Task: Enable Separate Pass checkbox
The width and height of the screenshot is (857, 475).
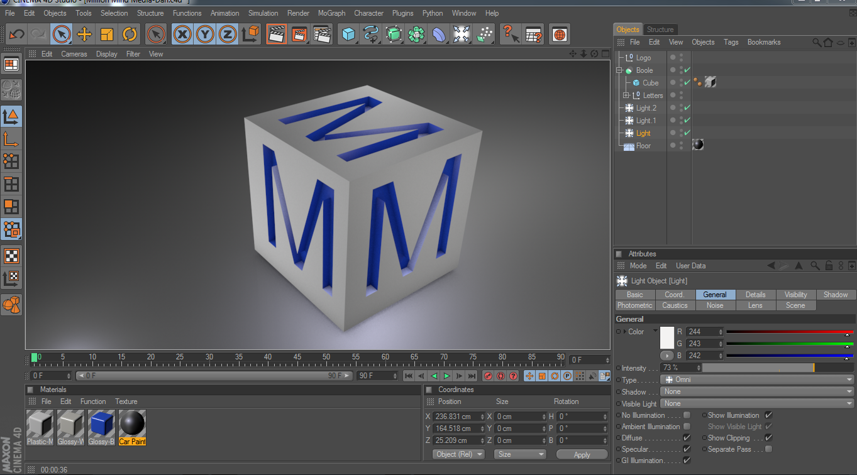Action: pyautogui.click(x=768, y=449)
